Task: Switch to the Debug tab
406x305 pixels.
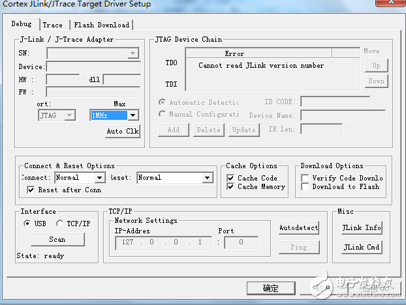Action: coord(23,24)
